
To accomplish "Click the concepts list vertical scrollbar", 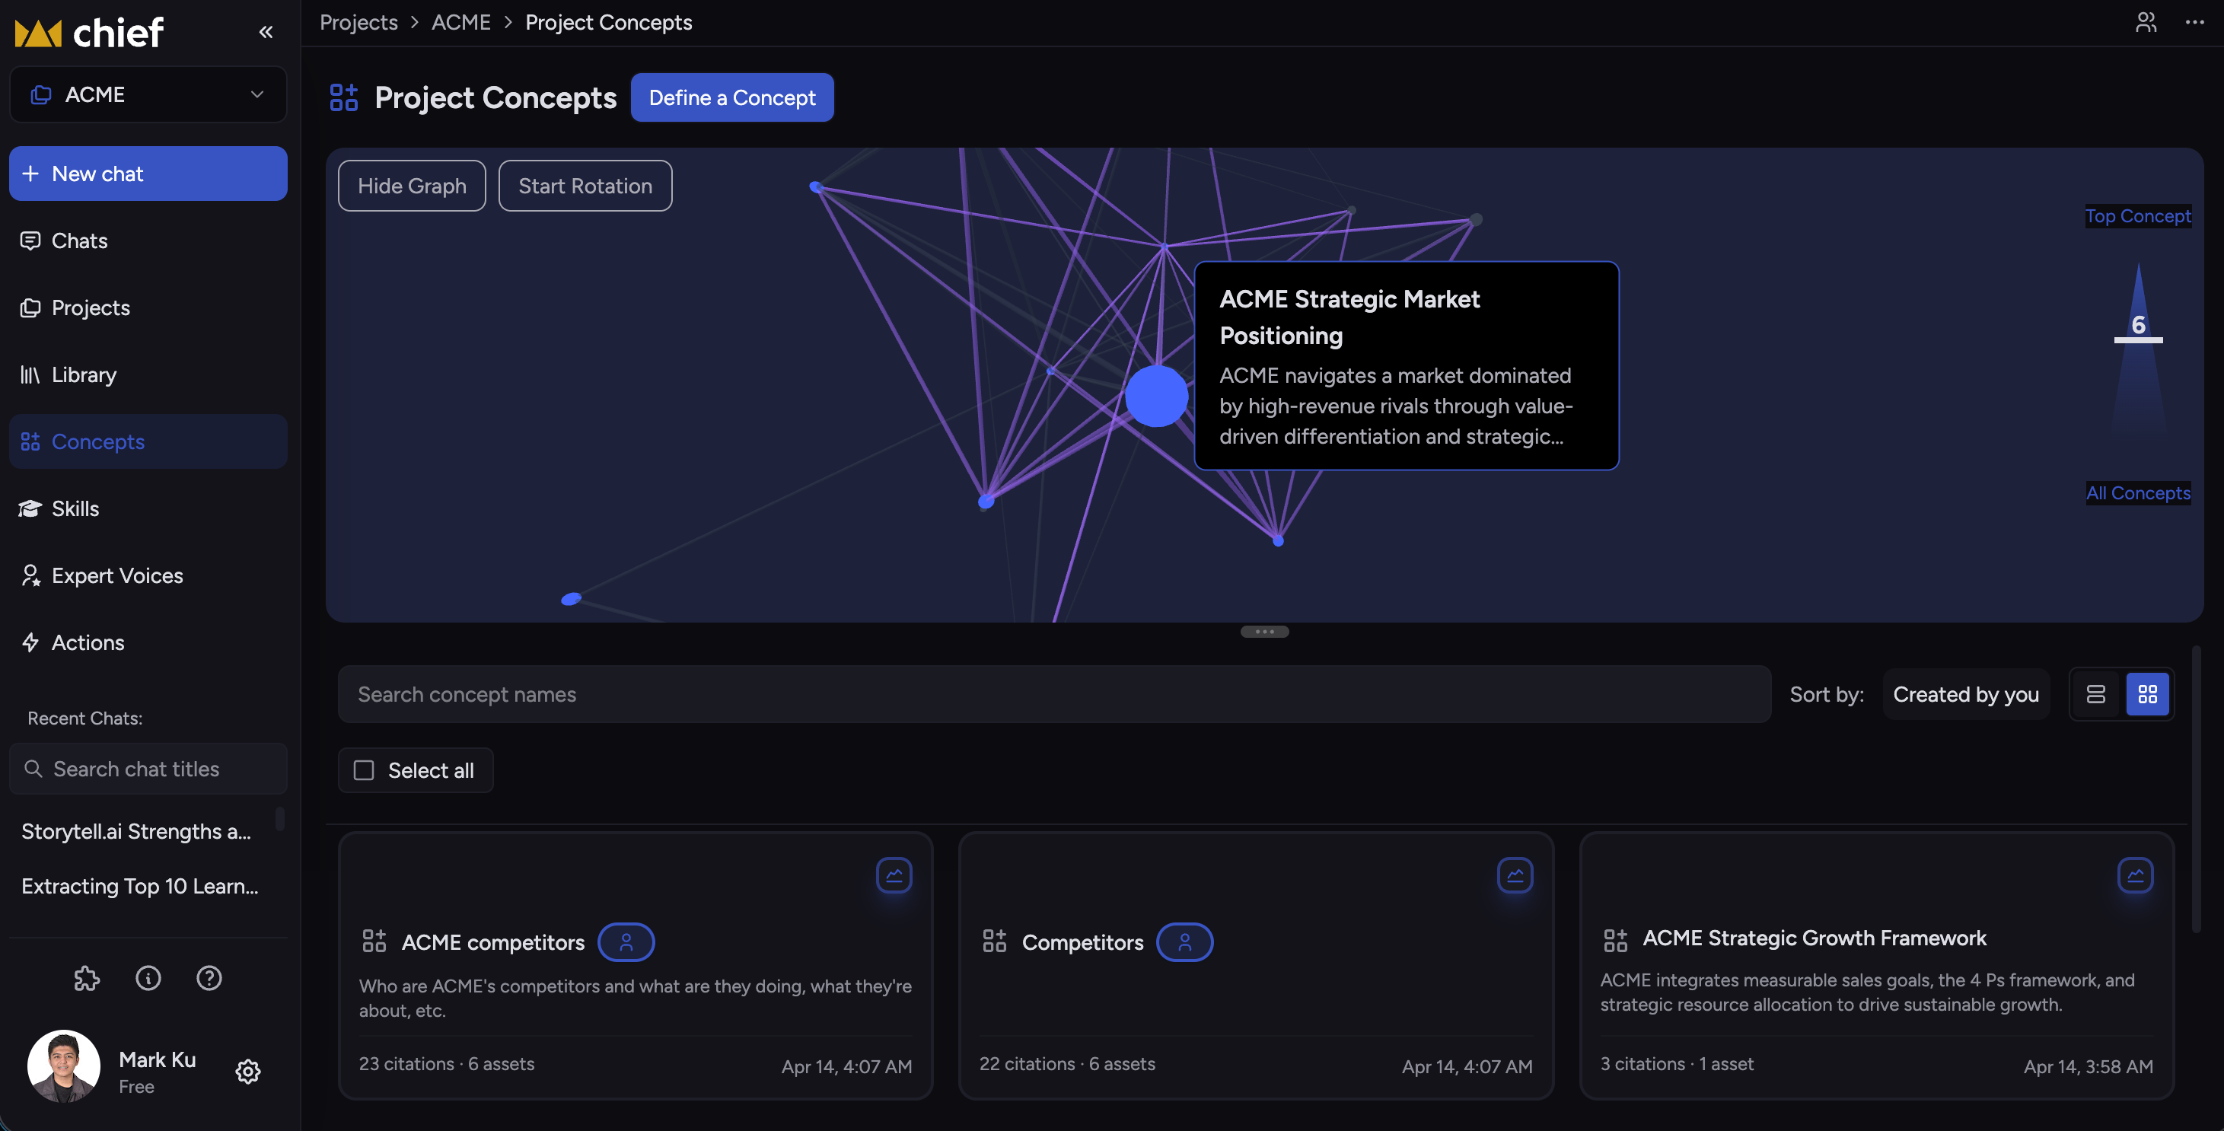I will coord(2196,789).
